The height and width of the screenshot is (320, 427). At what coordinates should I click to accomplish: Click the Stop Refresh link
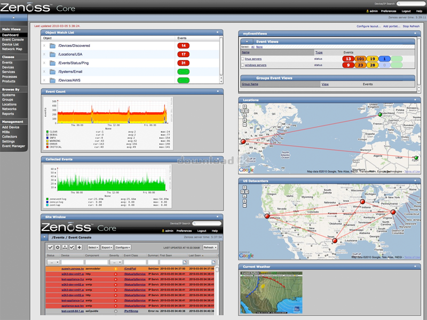(x=411, y=26)
